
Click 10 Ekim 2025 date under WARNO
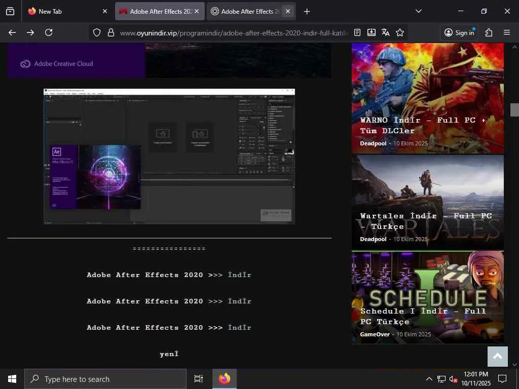(x=411, y=143)
